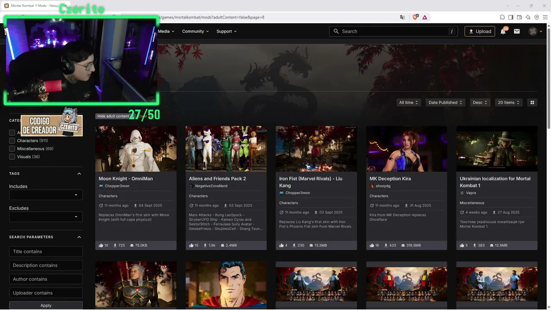Click the clock icon on Ukrainian localization card

[462, 212]
